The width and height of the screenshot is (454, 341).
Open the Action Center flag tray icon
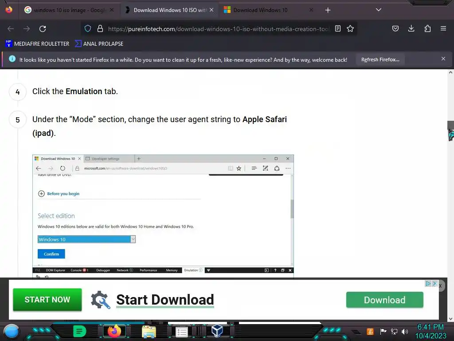click(383, 331)
